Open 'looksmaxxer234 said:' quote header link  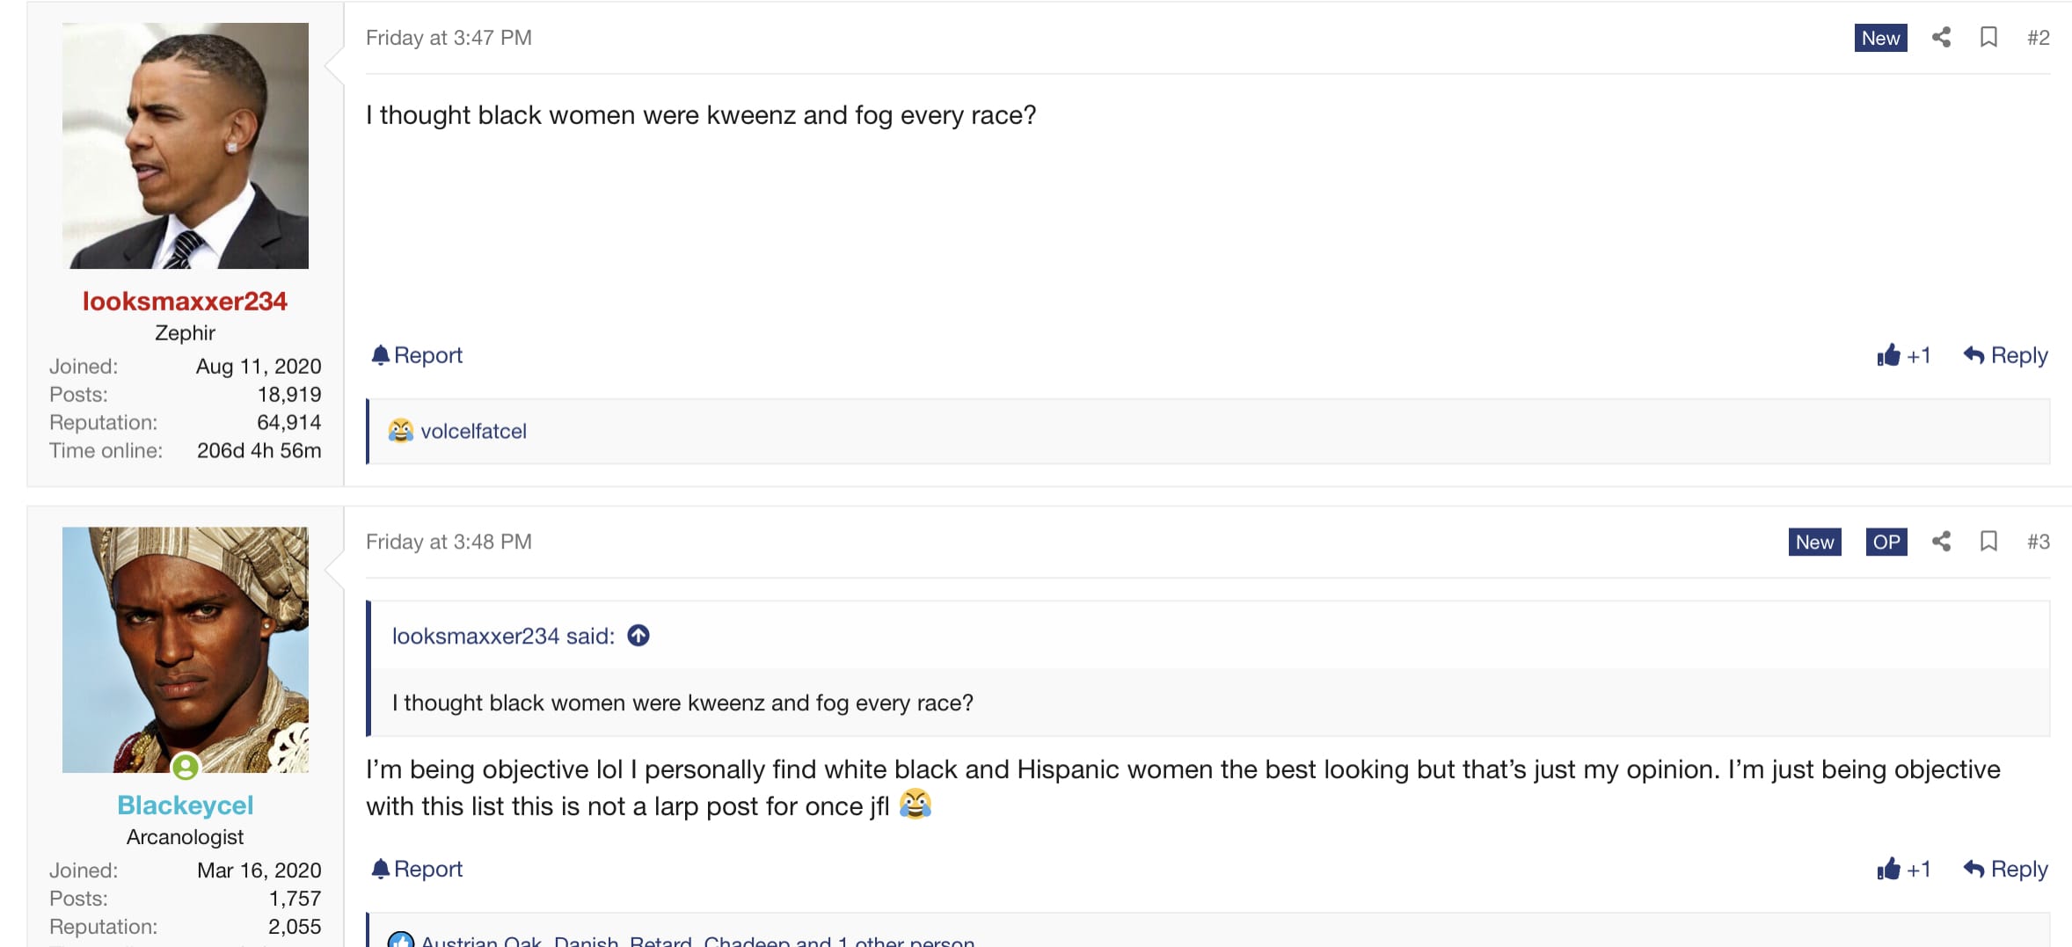click(x=503, y=636)
